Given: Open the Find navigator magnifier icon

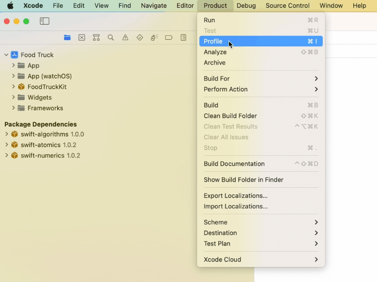Looking at the screenshot, I should coord(111,38).
